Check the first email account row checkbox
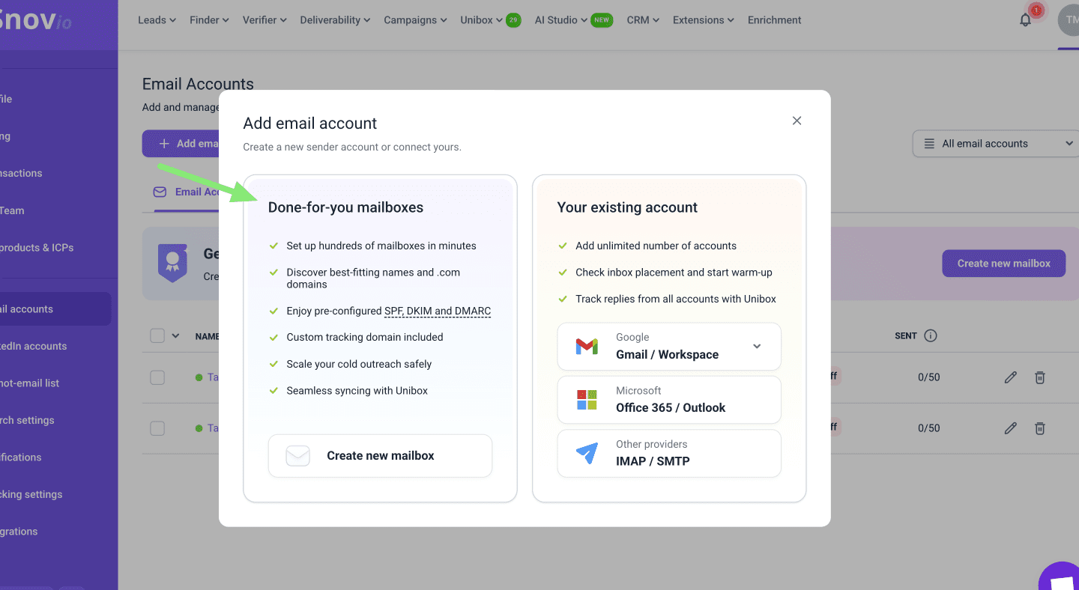Image resolution: width=1079 pixels, height=590 pixels. [x=157, y=377]
